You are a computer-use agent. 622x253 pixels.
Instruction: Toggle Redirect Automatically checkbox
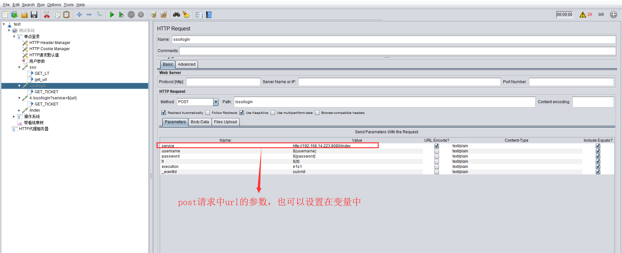click(x=164, y=113)
